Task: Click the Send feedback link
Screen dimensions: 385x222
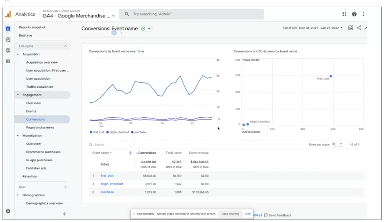Action: point(280,215)
